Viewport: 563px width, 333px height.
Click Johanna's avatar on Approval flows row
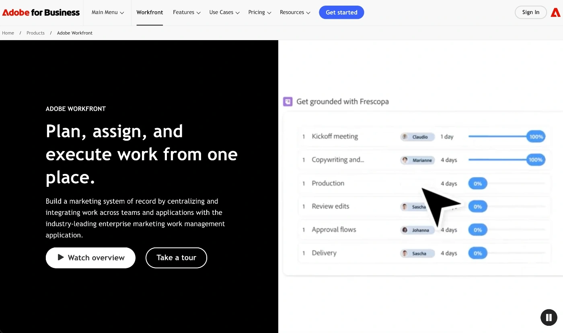[x=405, y=229]
